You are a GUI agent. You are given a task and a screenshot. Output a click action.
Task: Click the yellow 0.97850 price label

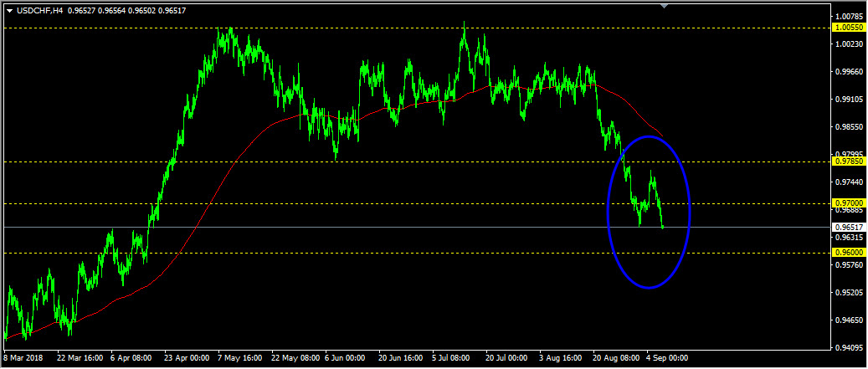(x=849, y=161)
